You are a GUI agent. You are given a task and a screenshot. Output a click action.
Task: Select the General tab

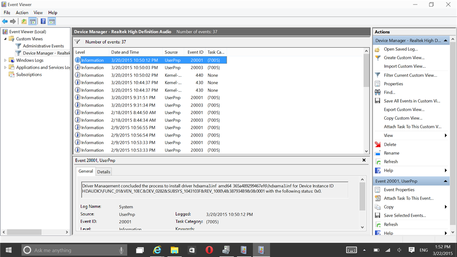click(x=86, y=171)
